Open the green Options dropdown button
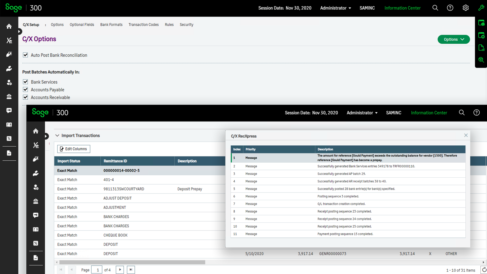Image resolution: width=487 pixels, height=274 pixels. coord(454,39)
